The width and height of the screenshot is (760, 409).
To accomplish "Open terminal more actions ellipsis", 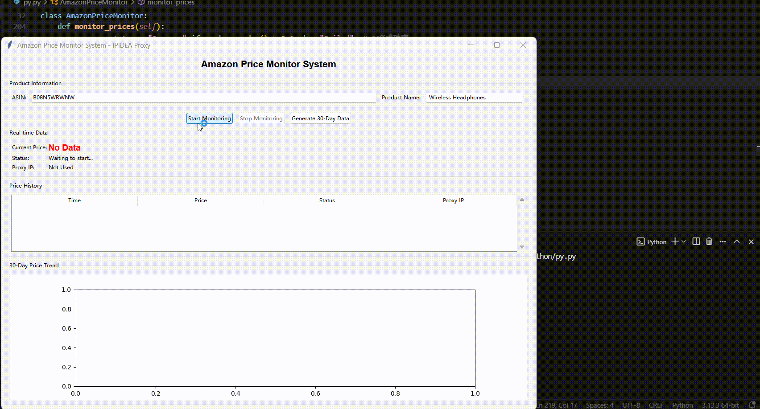I will click(x=723, y=241).
